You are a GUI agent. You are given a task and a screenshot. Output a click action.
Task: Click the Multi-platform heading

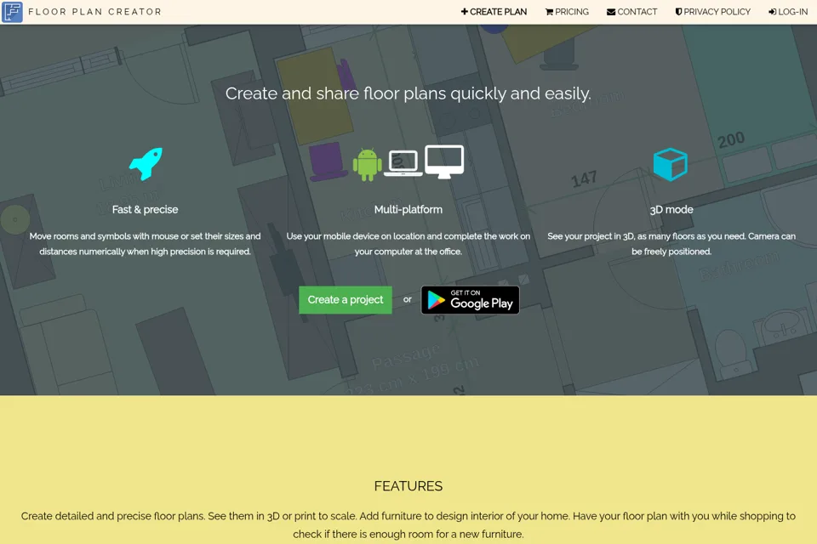click(x=408, y=209)
